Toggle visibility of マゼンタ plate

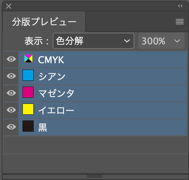11,93
